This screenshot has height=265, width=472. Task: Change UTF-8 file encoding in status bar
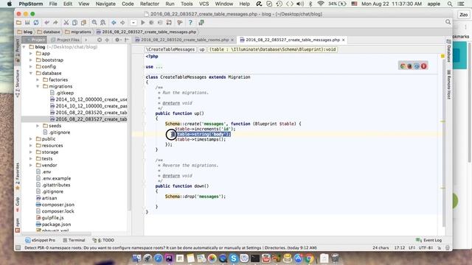pos(426,247)
